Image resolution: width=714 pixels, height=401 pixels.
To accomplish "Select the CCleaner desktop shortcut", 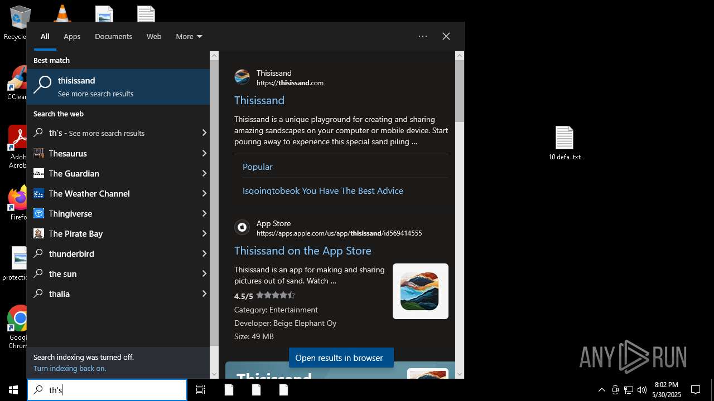I will click(x=18, y=83).
